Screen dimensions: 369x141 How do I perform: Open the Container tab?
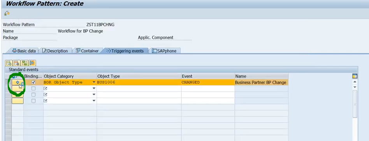[x=87, y=51]
